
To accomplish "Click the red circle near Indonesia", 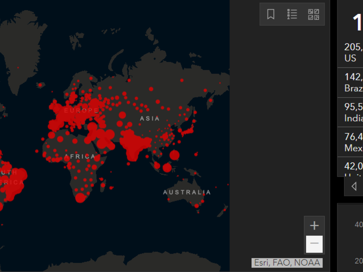I will coord(167,168).
